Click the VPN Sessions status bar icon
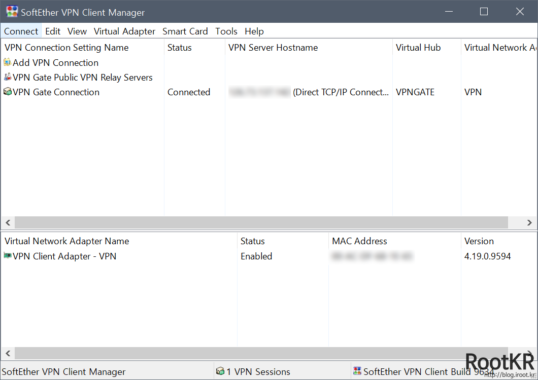 click(220, 371)
